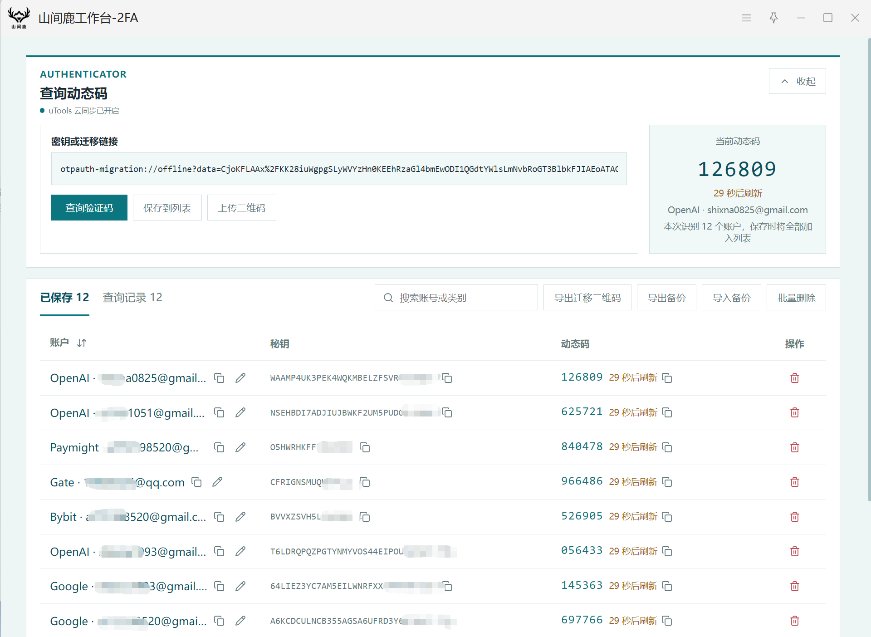Copy secret key starting with NSEHBDI7
Image resolution: width=871 pixels, height=637 pixels.
tap(447, 412)
